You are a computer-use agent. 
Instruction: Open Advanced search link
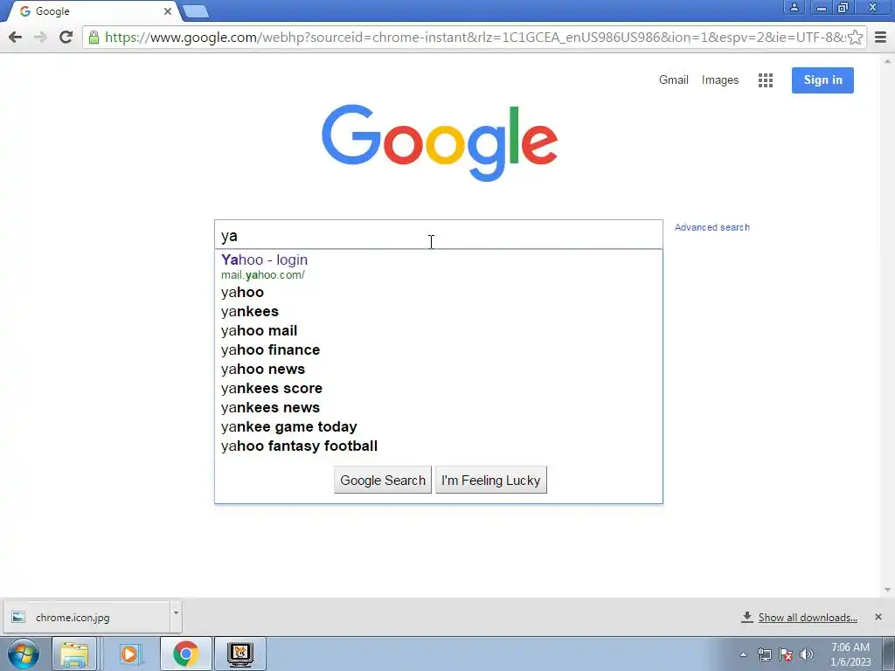pyautogui.click(x=711, y=227)
